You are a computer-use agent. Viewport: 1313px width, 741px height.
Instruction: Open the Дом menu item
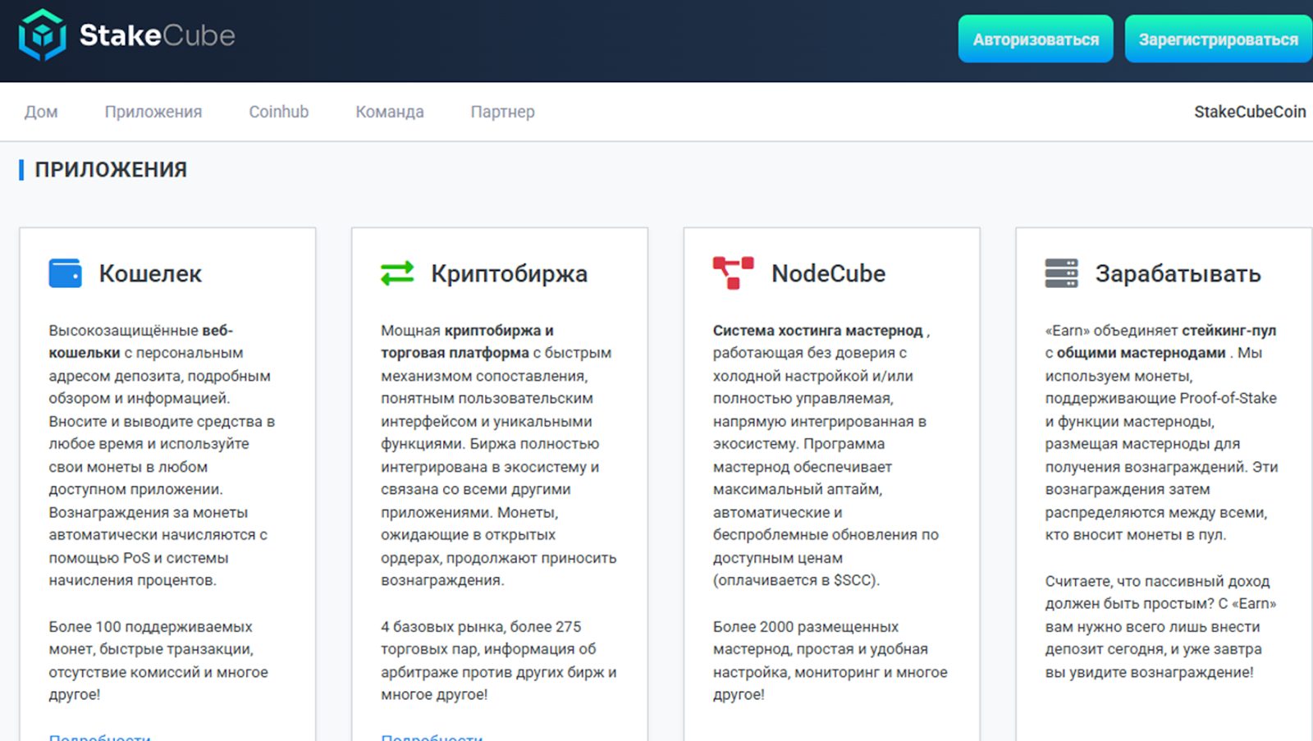41,112
